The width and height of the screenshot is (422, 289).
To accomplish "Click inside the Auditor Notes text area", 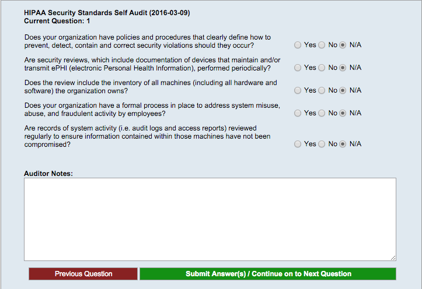I will pos(210,219).
